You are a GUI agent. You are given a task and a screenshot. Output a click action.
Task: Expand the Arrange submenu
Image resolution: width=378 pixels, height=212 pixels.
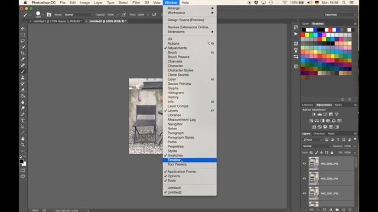(190, 8)
